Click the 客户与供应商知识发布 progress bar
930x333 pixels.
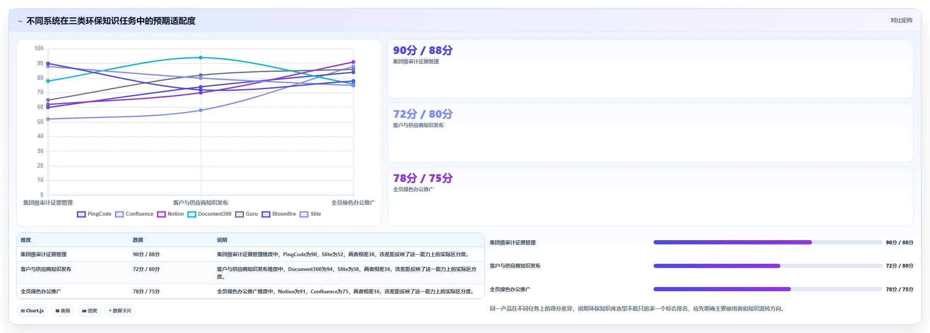point(768,266)
